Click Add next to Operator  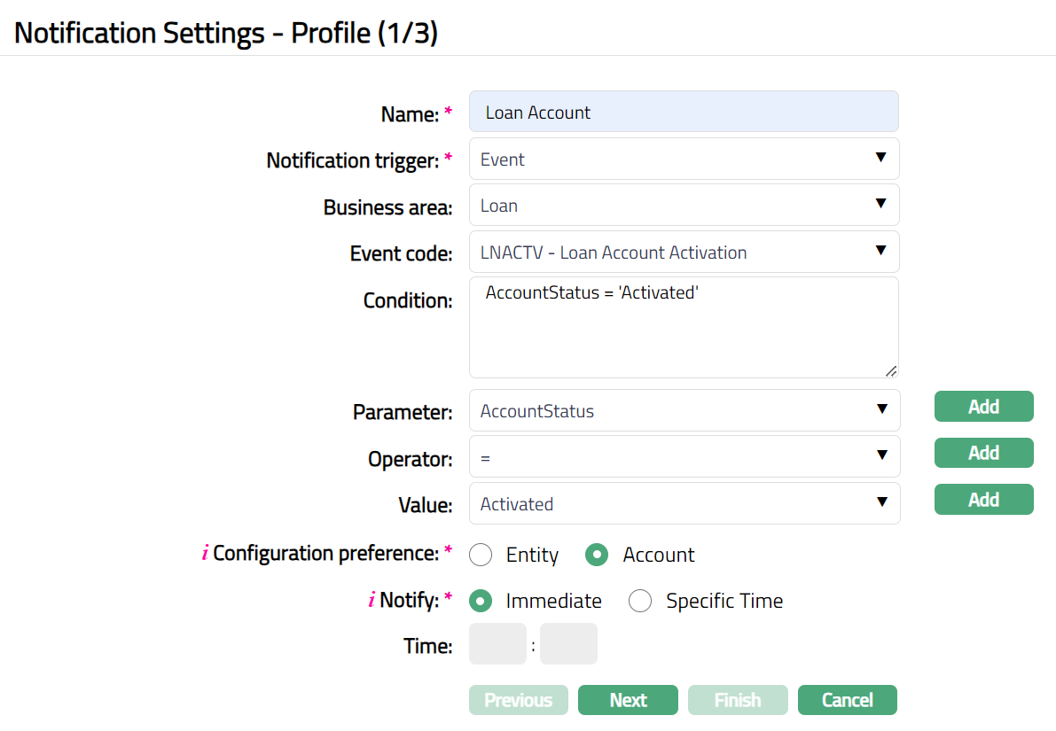[x=983, y=453]
